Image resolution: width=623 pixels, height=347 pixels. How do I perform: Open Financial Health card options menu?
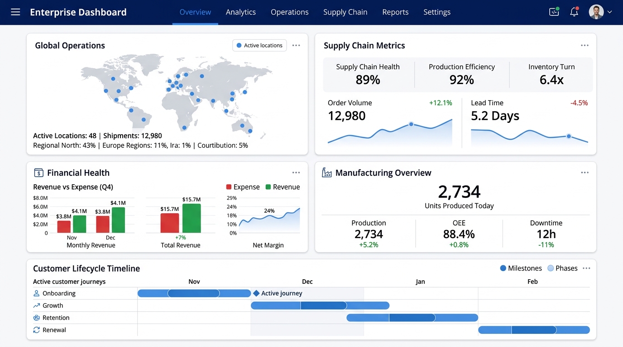coord(296,173)
